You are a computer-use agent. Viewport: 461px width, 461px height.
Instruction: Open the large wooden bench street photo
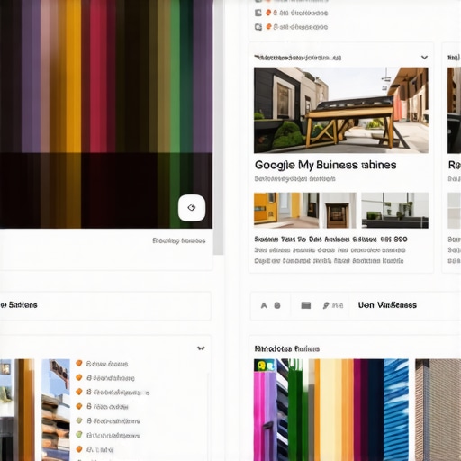pyautogui.click(x=341, y=110)
